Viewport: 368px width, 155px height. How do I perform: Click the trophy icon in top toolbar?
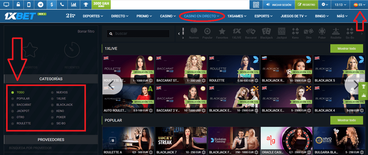click(85, 5)
